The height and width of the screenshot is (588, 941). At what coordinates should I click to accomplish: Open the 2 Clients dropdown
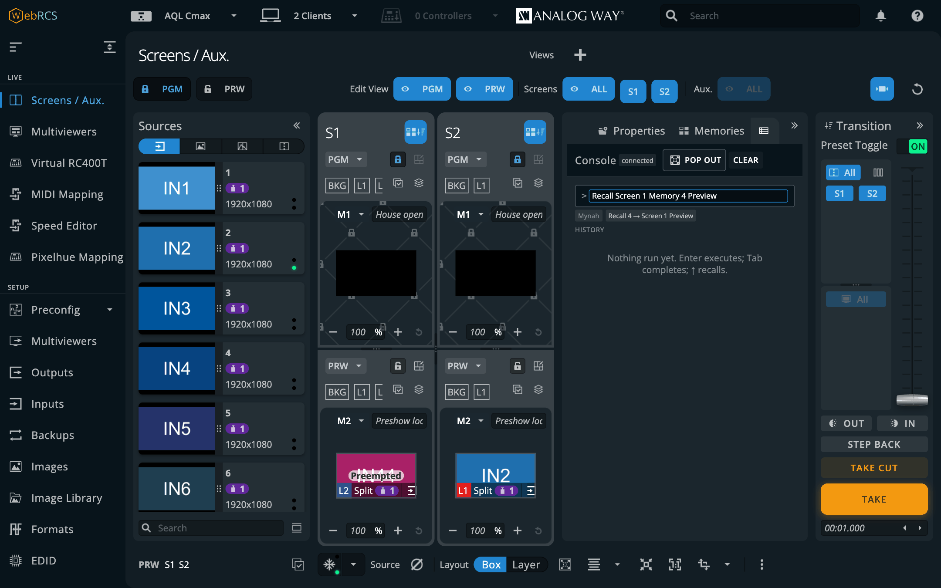pos(355,16)
